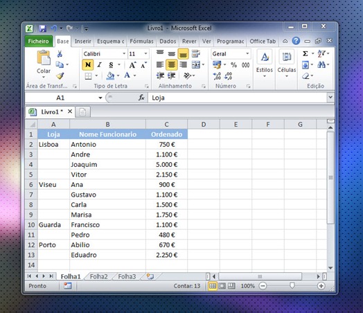Toggle underline S formatting

coord(111,65)
